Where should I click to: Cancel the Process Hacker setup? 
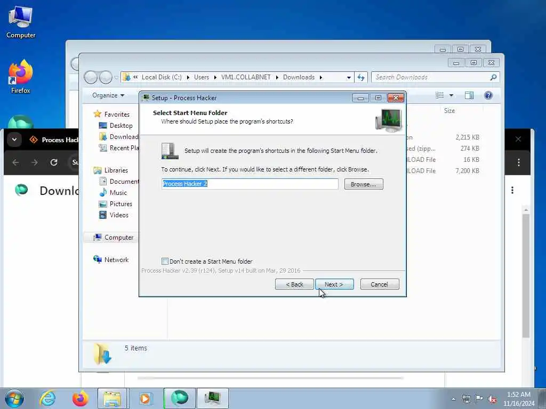380,284
